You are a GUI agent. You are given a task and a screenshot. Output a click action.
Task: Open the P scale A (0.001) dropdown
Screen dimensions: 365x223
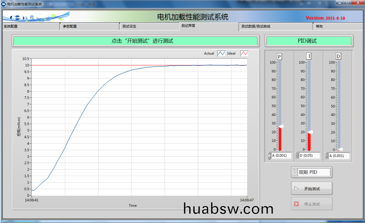coord(281,155)
